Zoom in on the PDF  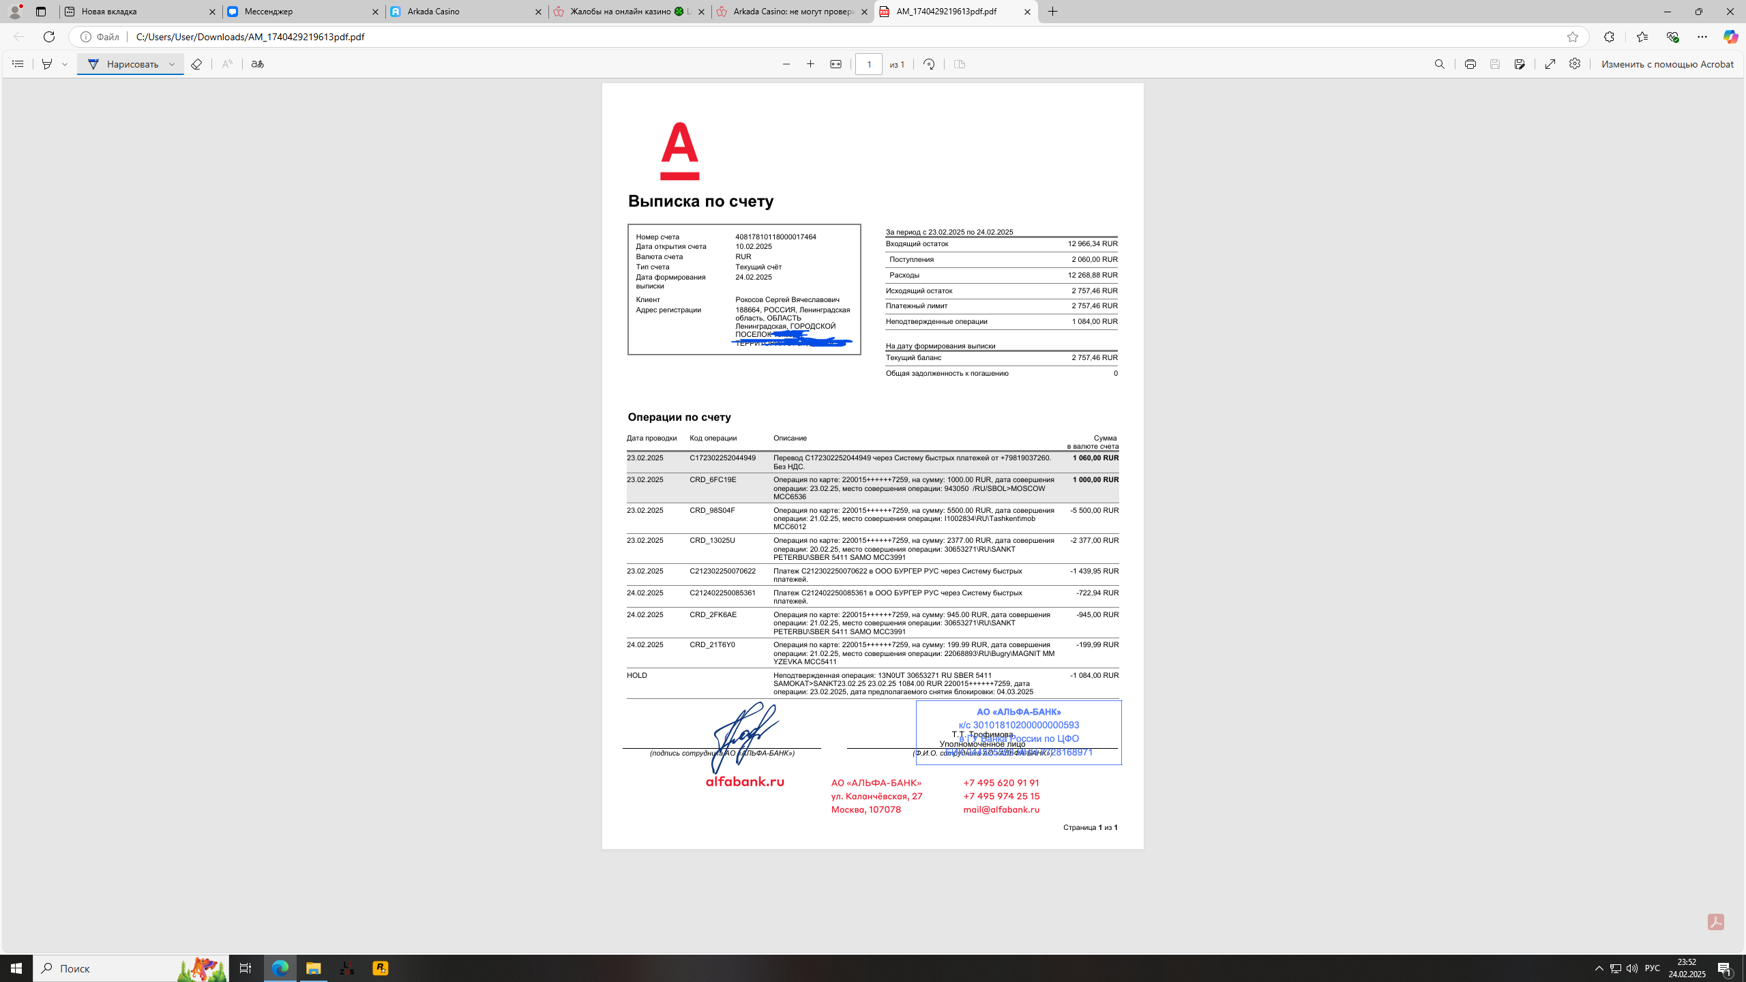pyautogui.click(x=811, y=64)
